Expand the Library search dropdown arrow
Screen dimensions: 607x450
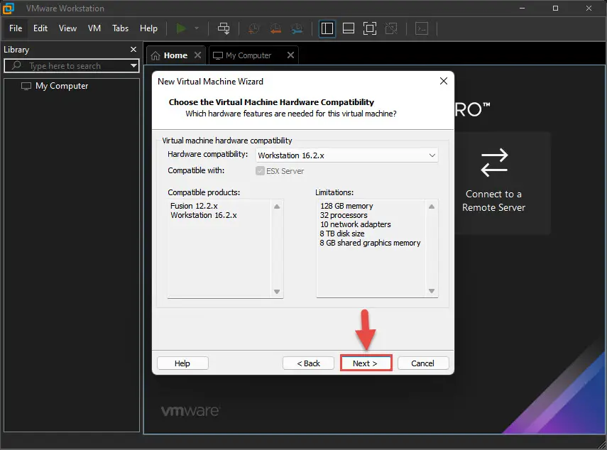point(133,66)
